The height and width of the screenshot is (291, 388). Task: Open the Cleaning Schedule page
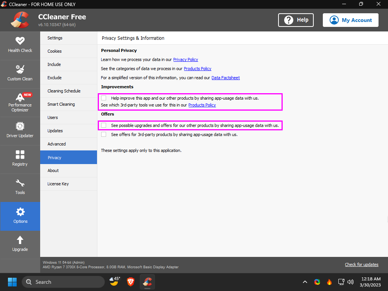click(x=69, y=91)
